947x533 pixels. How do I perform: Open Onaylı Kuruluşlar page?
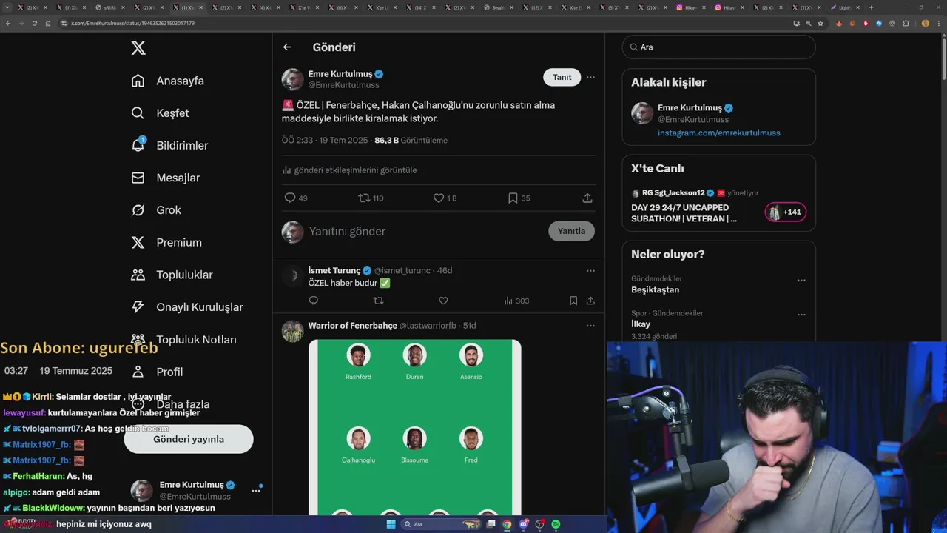click(x=186, y=307)
